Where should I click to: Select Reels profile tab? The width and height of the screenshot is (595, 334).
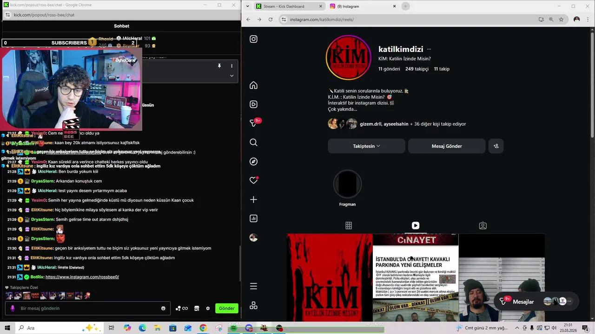416,225
